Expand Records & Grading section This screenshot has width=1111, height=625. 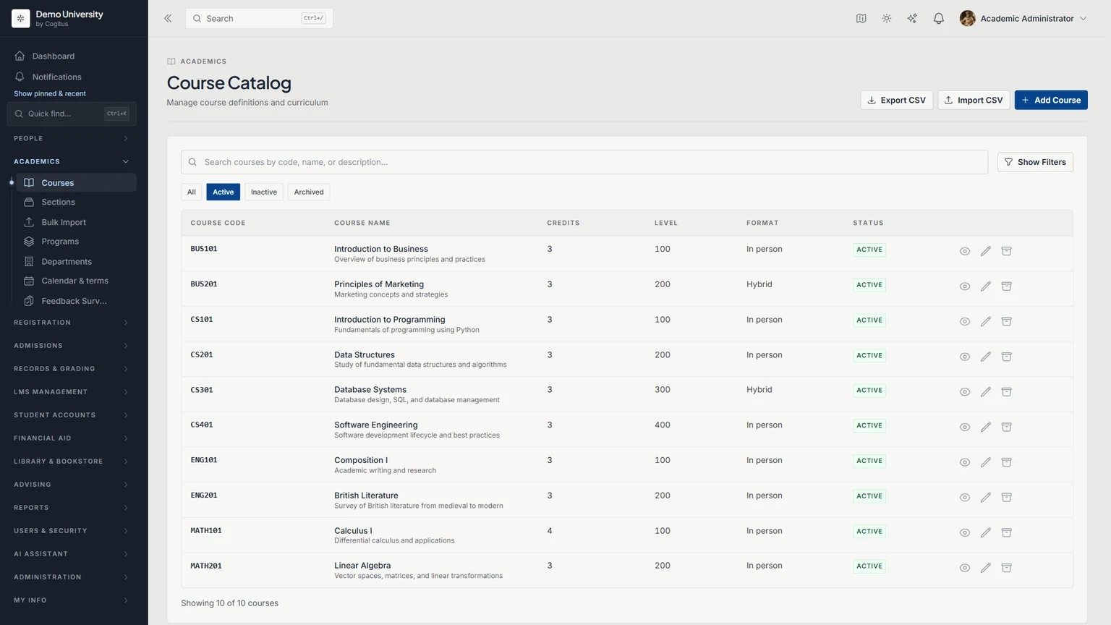point(71,369)
